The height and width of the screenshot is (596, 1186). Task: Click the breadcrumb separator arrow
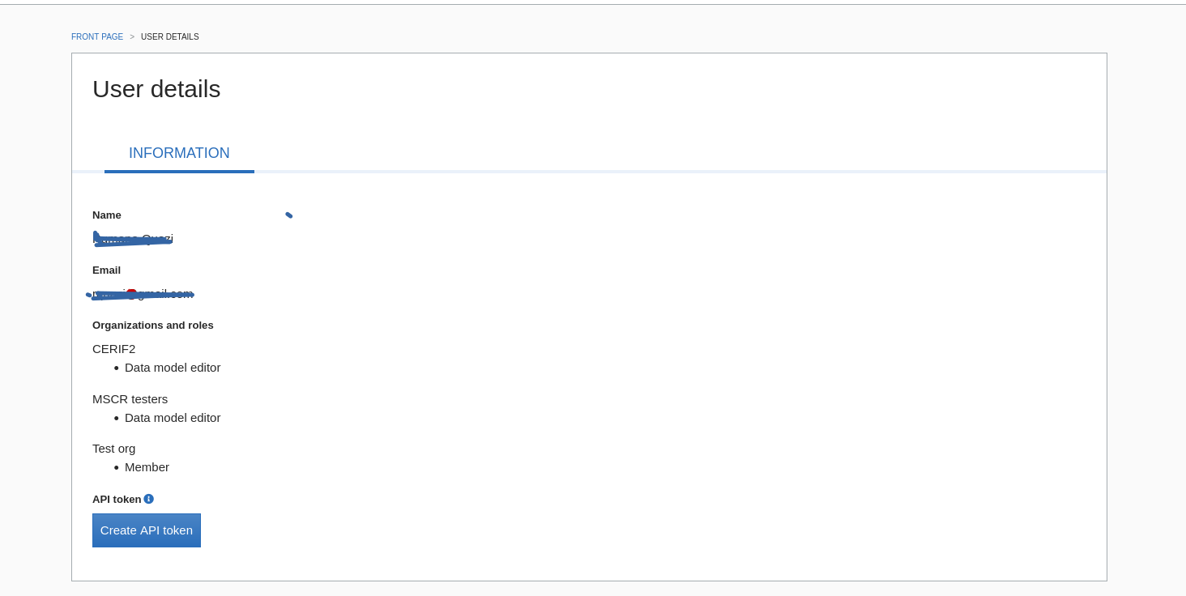tap(132, 37)
